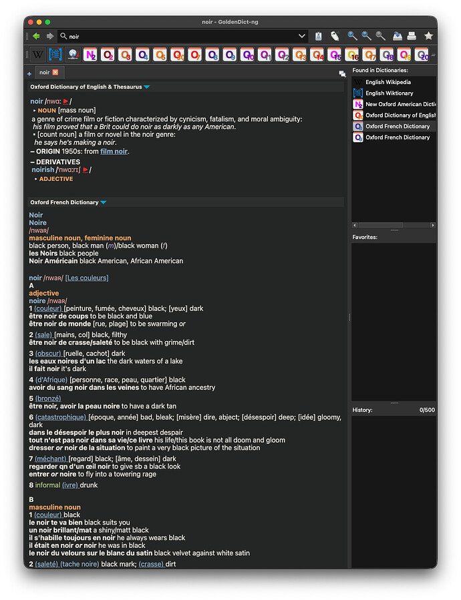This screenshot has height=600, width=461.
Task: Print the article using printer icon
Action: (412, 36)
